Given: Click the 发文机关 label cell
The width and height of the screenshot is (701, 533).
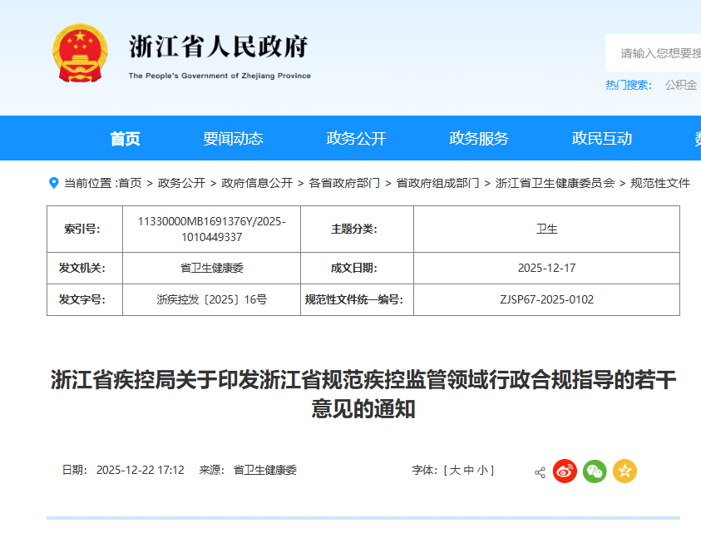Looking at the screenshot, I should 85,268.
